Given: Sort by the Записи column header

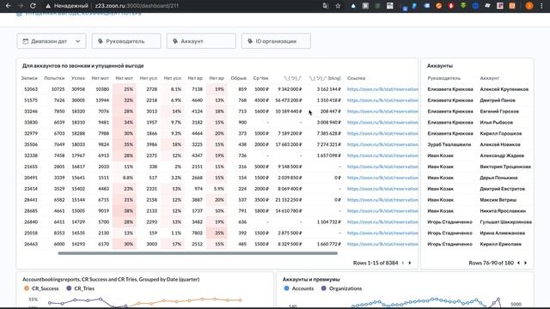Looking at the screenshot, I should pyautogui.click(x=29, y=78).
